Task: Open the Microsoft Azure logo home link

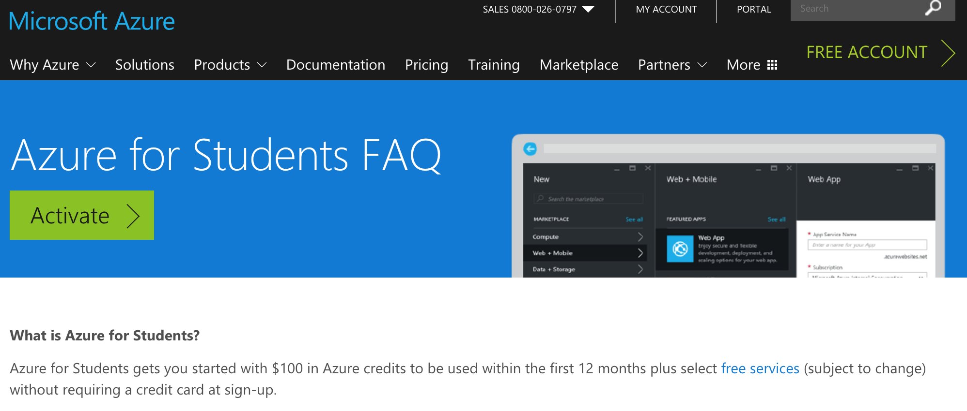Action: (92, 21)
